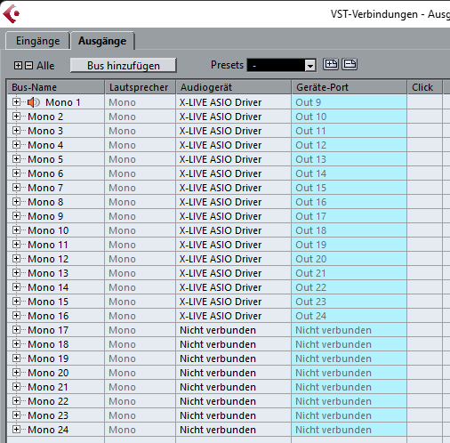Click the Click column header

tap(424, 87)
